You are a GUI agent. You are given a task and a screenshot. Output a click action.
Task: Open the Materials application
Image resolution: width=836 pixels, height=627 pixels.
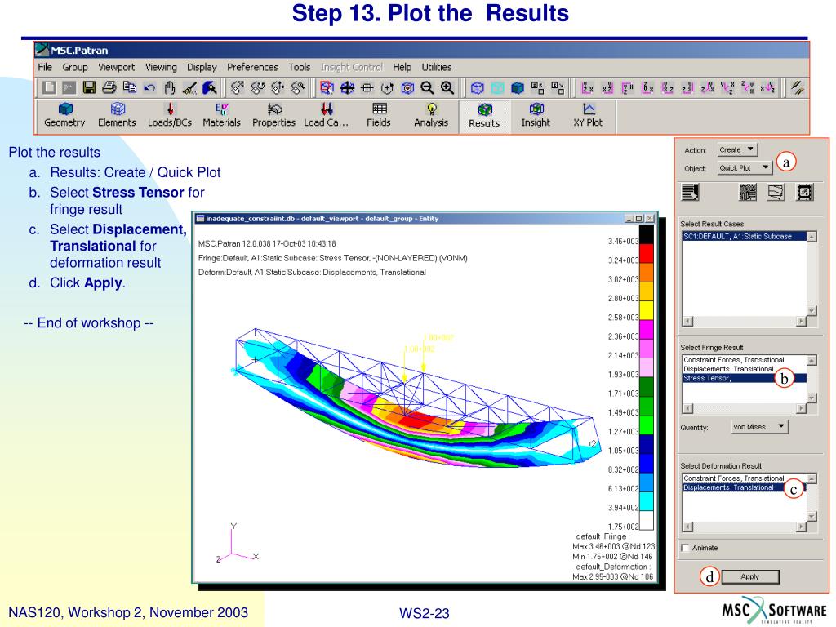coord(222,115)
